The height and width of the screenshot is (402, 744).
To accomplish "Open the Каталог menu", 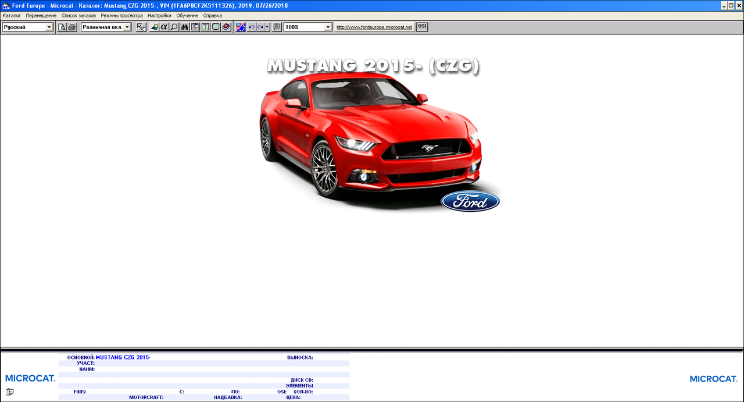I will 12,16.
